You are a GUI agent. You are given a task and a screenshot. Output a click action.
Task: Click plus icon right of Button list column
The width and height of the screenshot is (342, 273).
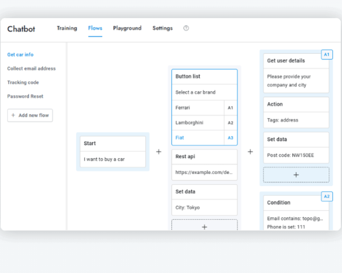click(250, 152)
